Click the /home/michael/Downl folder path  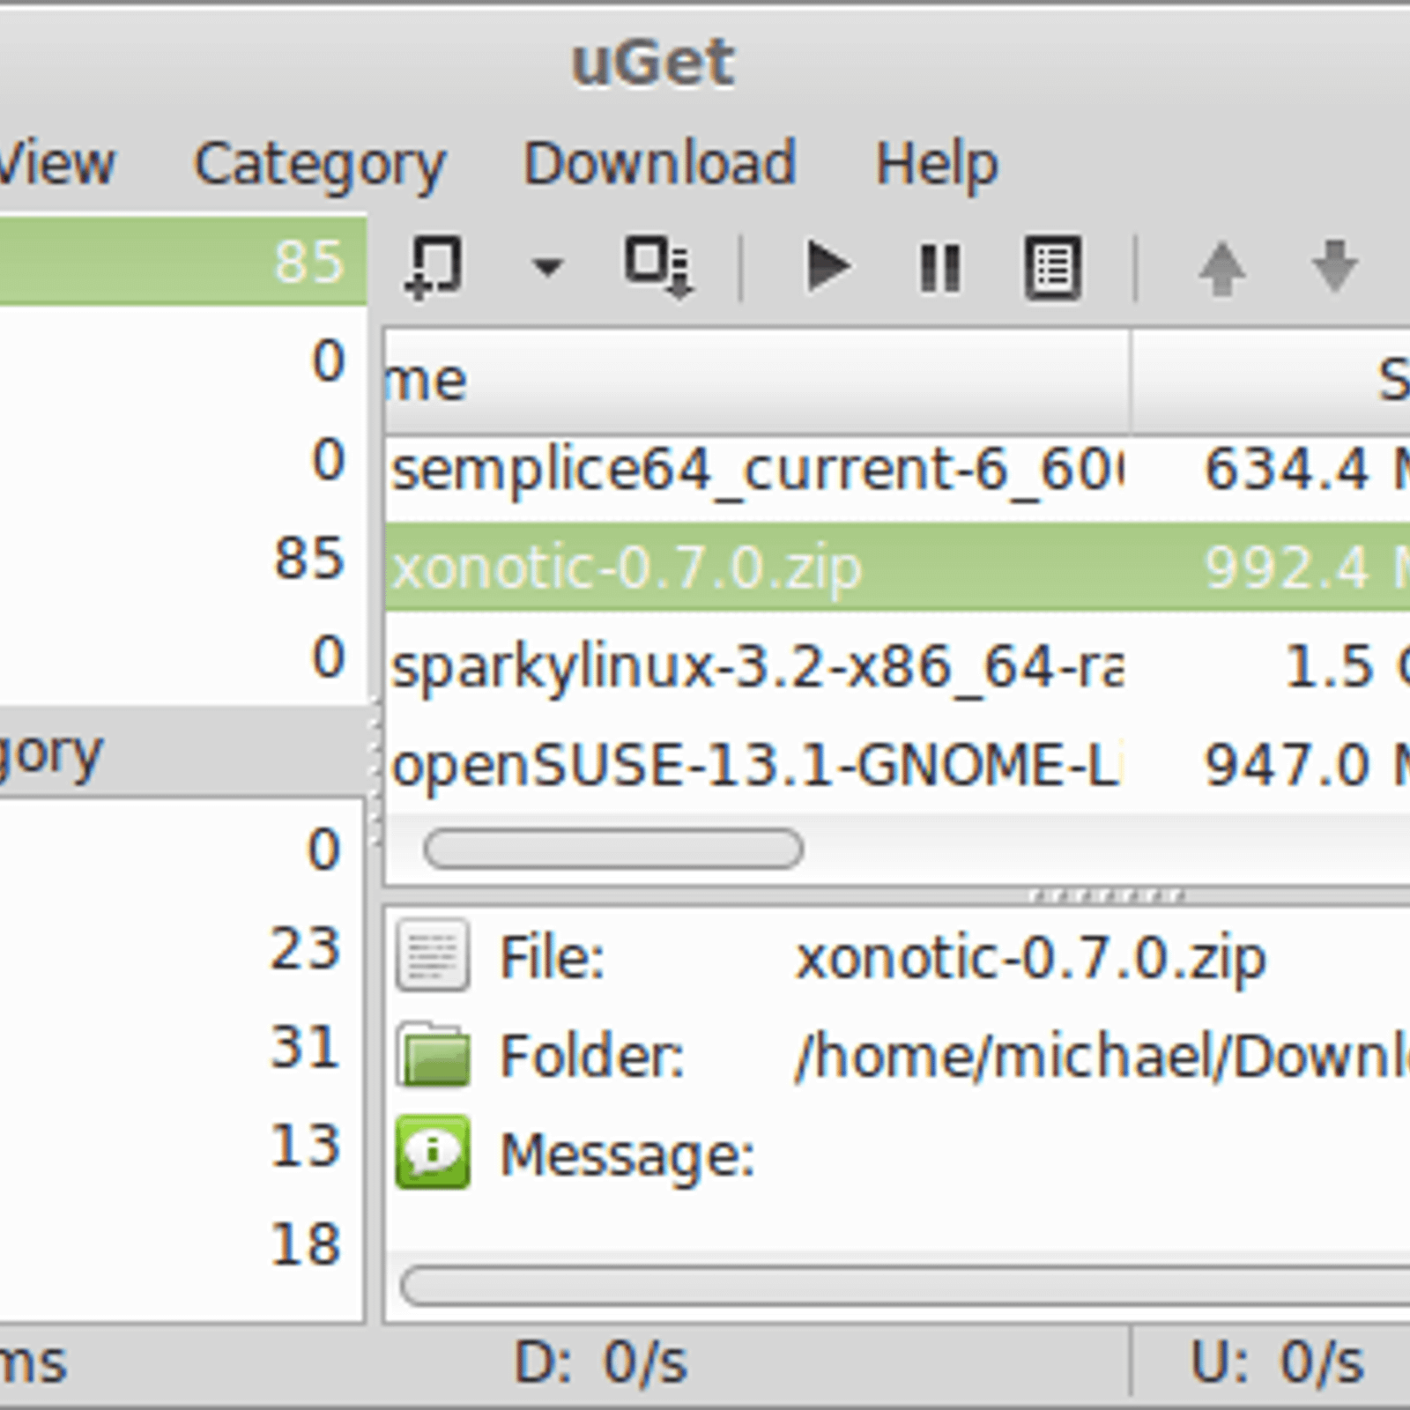[1102, 1056]
